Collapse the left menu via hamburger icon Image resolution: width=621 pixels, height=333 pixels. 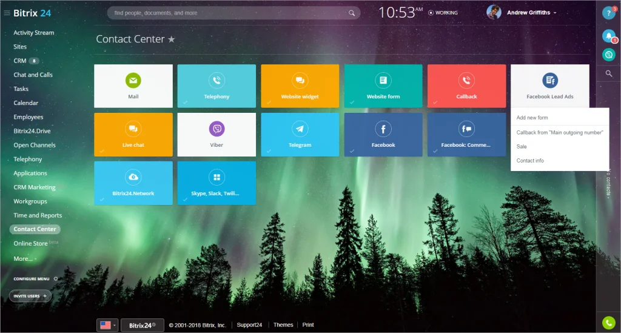7,13
